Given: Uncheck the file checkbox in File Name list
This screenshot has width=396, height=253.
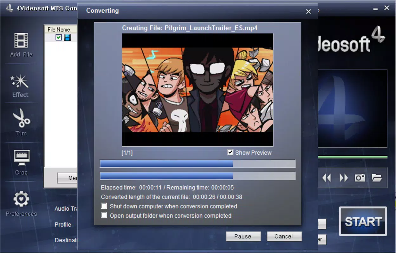Looking at the screenshot, I should 59,38.
